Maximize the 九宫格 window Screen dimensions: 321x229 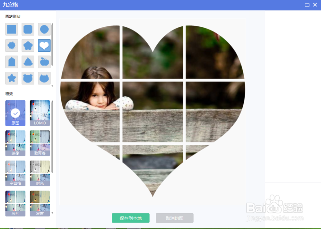click(x=307, y=5)
